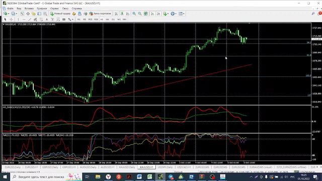Select the horizontal line drawing tool
322x181 pixels.
point(24,19)
